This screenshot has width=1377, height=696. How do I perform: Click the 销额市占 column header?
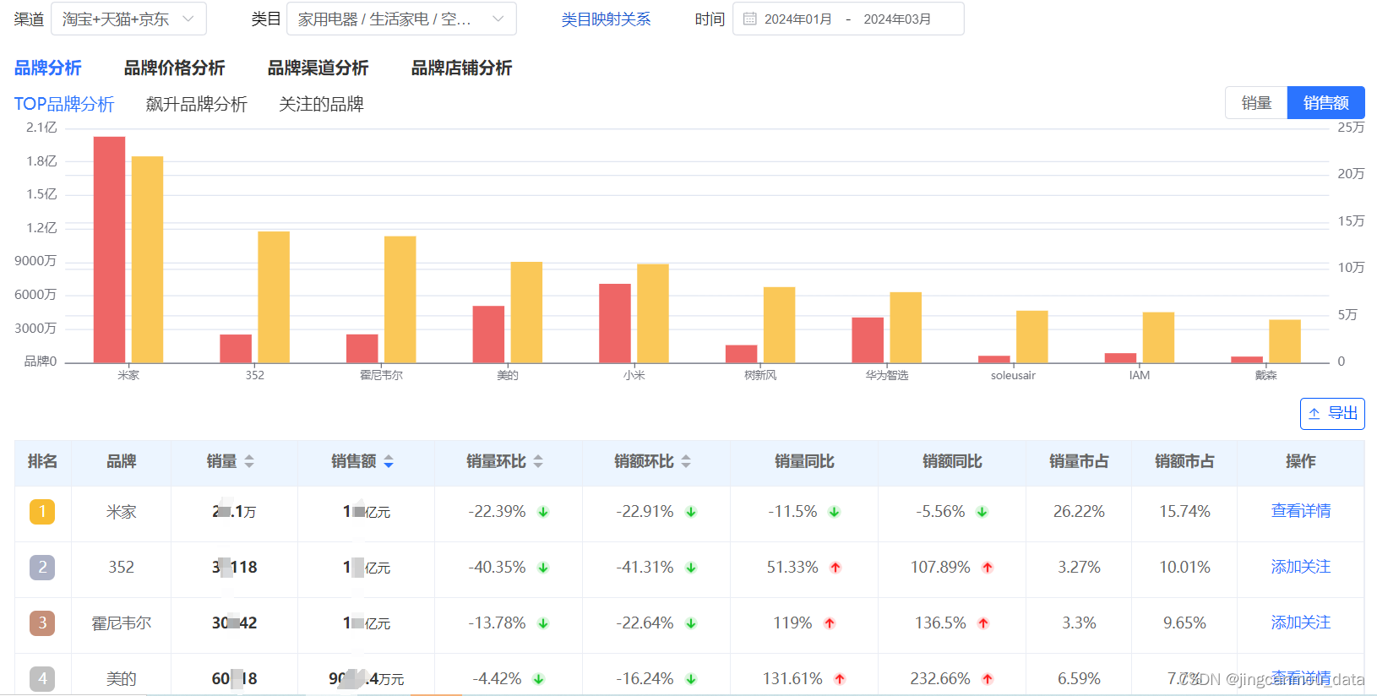pos(1184,461)
